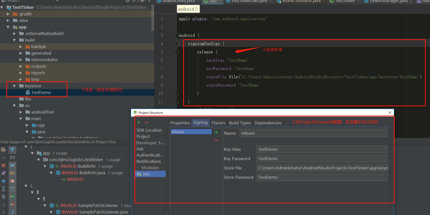
Task: Click android{} breadcrumb in editor
Action: coord(188,9)
